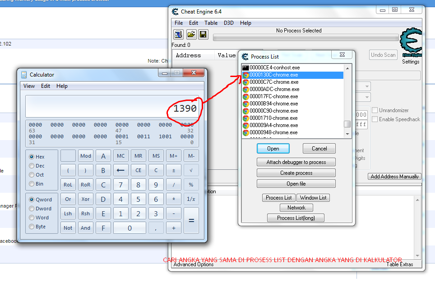Click the Network button
Screen dimensions: 435x286
pos(296,208)
